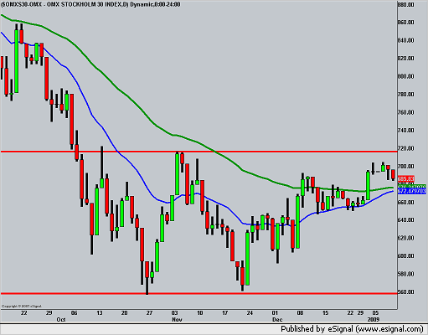
Task: Select the blue 672.479703 moving average tag
Action: click(412, 191)
